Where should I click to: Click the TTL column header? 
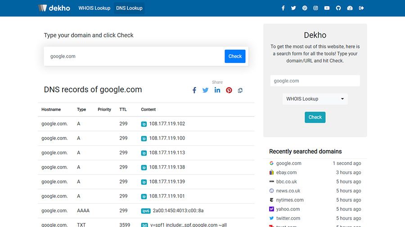tap(123, 109)
